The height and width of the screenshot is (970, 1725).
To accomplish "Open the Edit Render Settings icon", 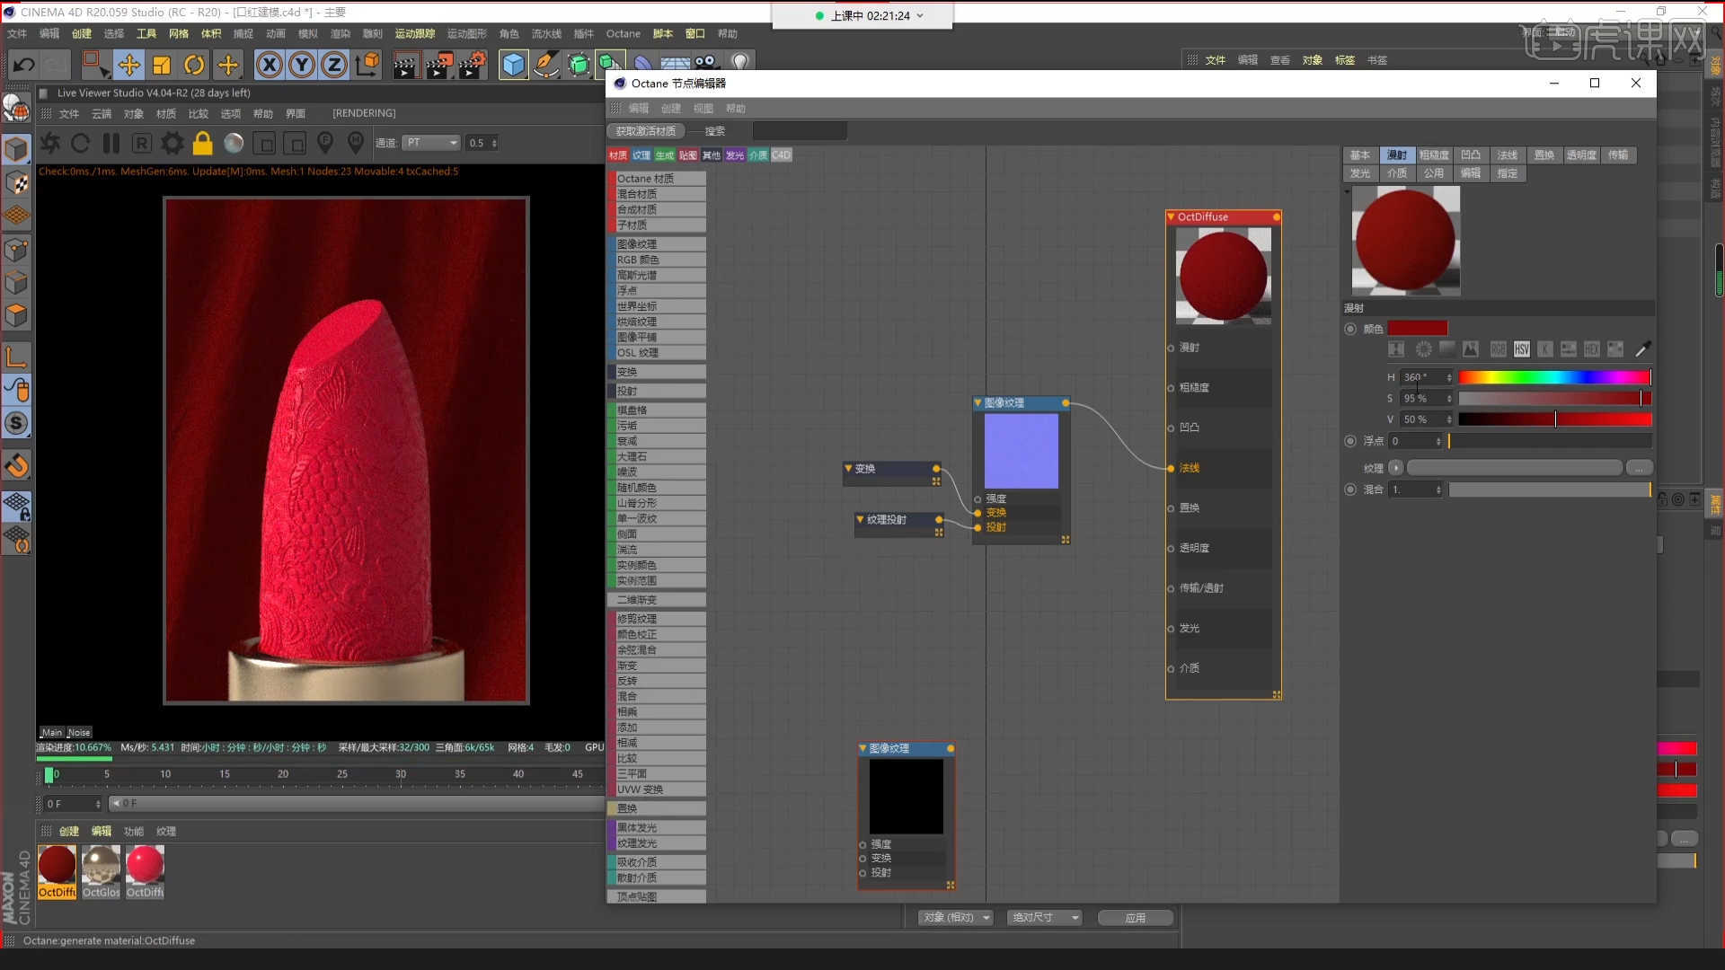I will click(473, 65).
